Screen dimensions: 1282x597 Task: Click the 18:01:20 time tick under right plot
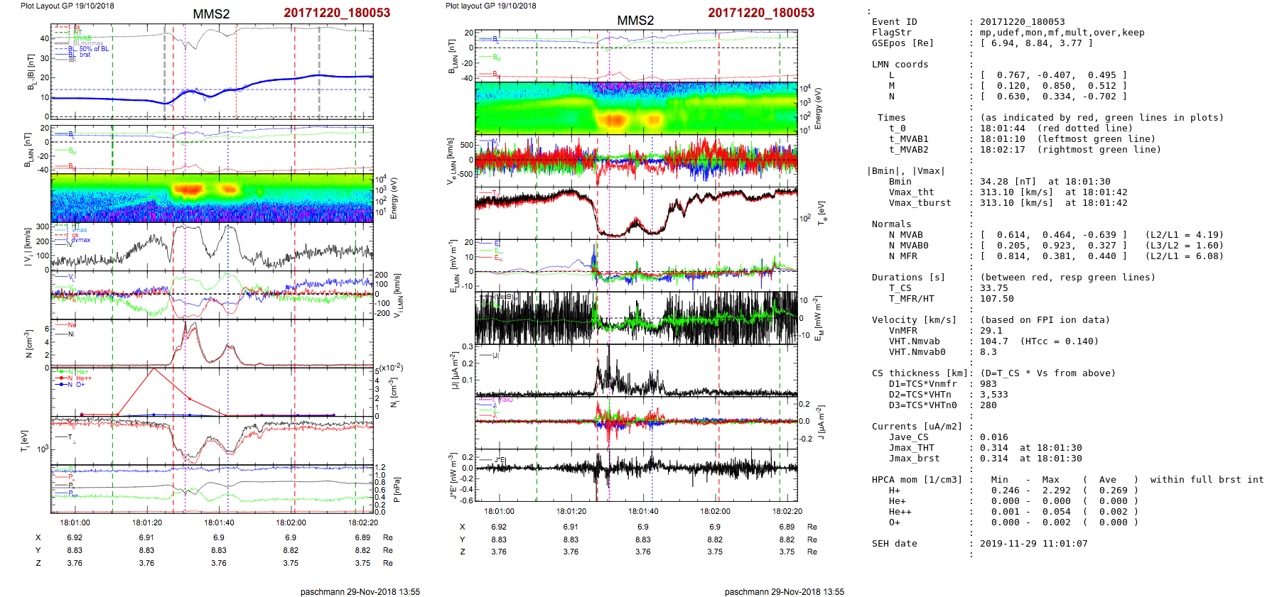pos(571,511)
